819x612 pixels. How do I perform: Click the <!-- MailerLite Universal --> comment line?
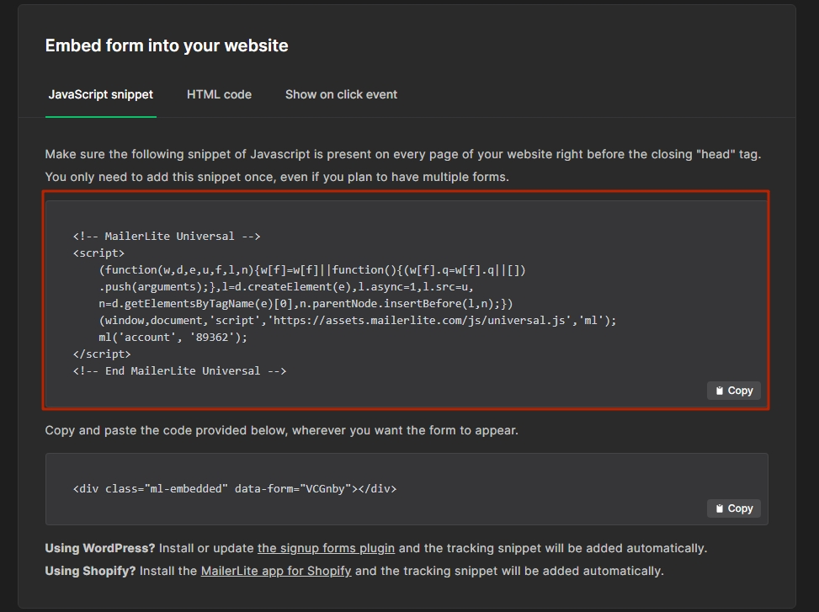coord(167,236)
